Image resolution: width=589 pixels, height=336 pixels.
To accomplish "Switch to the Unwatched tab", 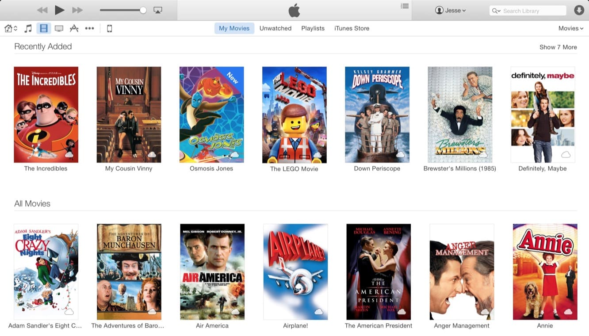I will point(275,28).
